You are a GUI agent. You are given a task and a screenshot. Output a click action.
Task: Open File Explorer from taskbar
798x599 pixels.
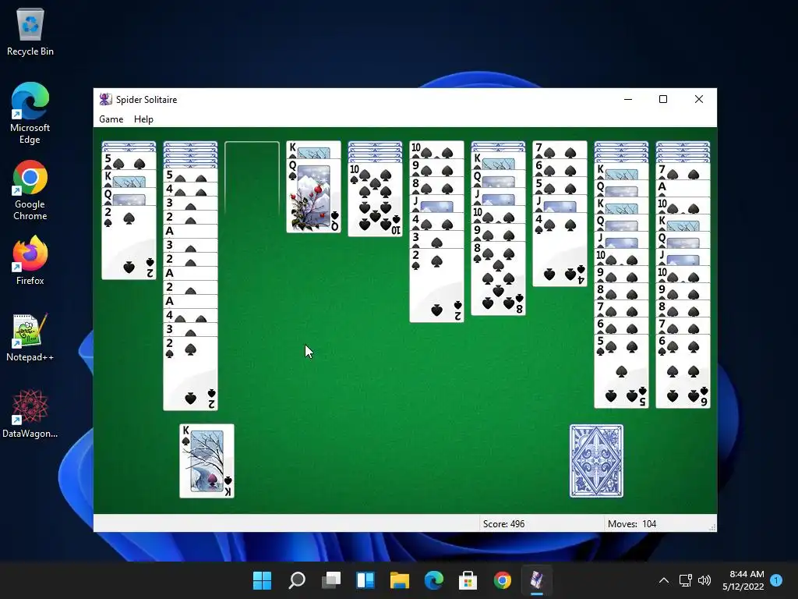click(400, 580)
